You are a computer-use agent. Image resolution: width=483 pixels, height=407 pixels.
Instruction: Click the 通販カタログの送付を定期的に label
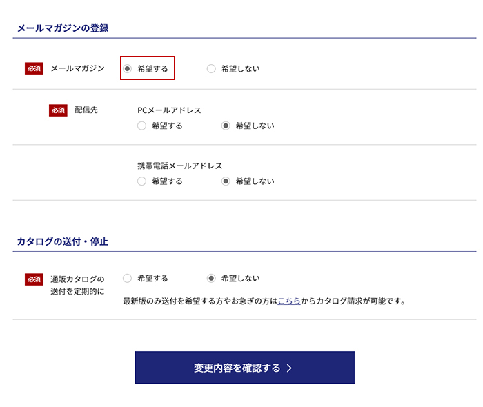77,285
